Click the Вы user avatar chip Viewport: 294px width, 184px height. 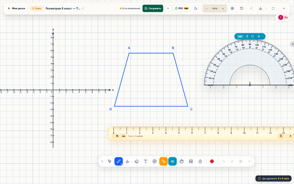(283, 18)
